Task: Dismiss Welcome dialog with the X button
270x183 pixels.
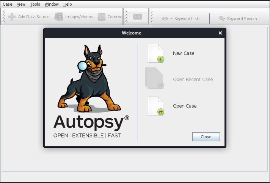Action: click(x=220, y=33)
